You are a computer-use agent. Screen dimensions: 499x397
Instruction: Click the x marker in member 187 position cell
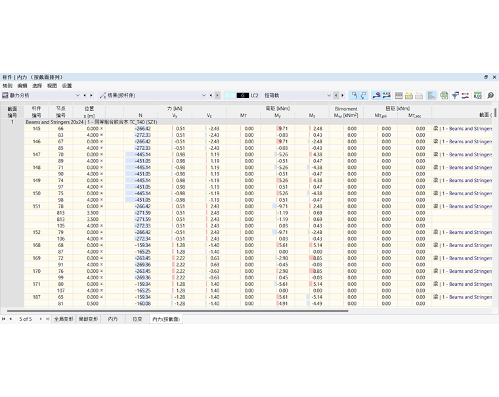click(102, 297)
